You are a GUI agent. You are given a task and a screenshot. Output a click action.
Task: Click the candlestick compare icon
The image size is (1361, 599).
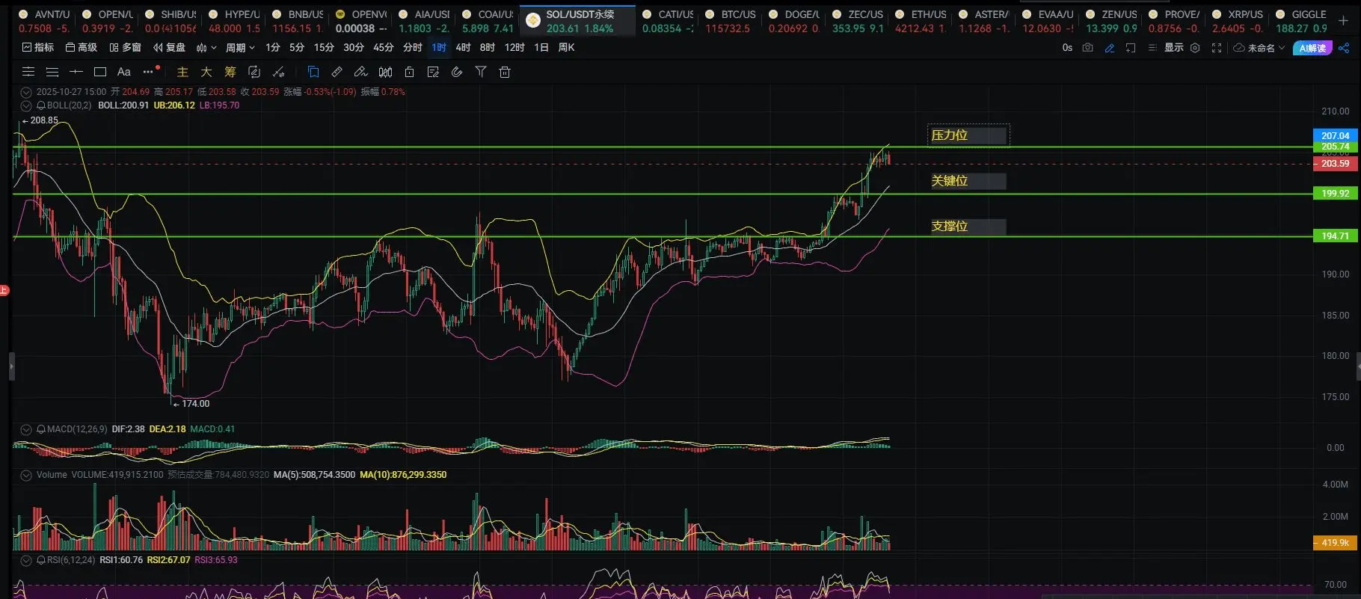click(x=385, y=72)
